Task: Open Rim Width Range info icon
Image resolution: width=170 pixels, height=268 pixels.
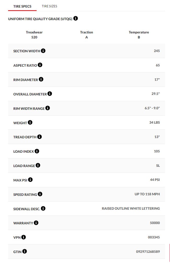Action: coord(48,108)
